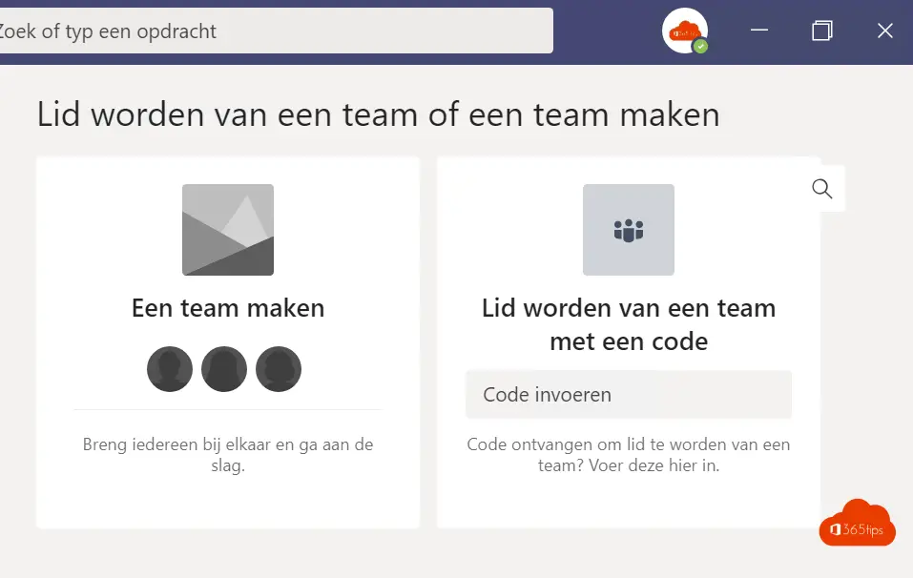Click the gray mountain image placeholder
Viewport: 913px width, 578px height.
[228, 230]
